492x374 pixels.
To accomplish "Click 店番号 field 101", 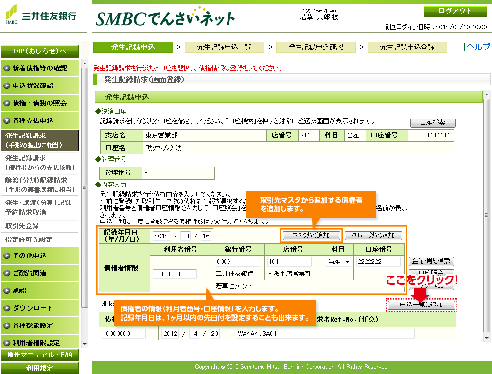I will pos(289,261).
